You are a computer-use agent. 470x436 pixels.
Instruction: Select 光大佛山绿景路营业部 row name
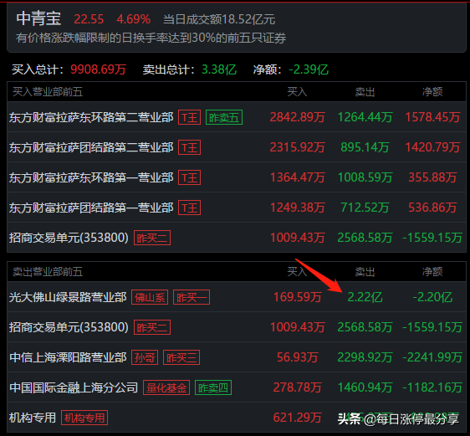pos(68,297)
